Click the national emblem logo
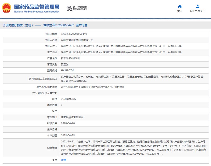This screenshot has height=166, width=211. click(6, 8)
